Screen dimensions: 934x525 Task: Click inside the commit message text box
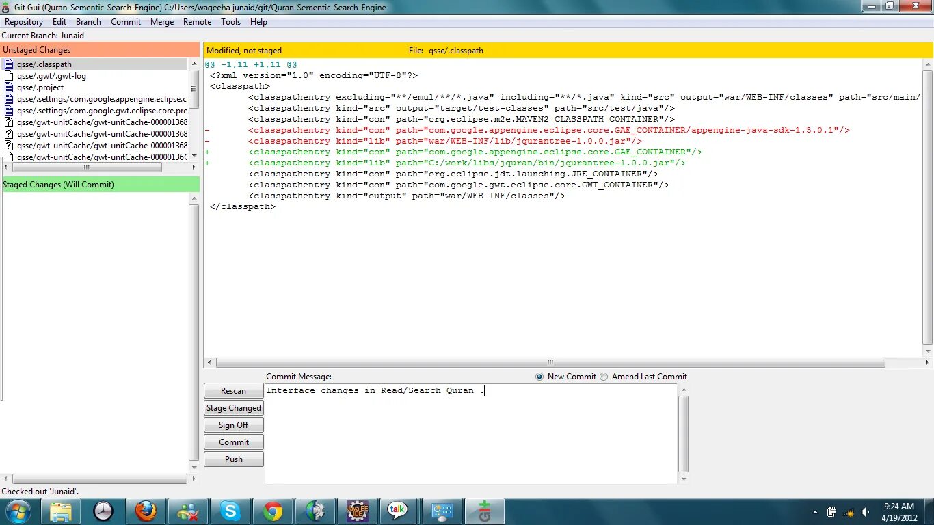471,433
